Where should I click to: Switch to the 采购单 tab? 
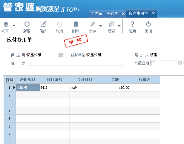[112, 14]
